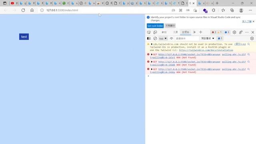Screen dimensions: 256x144
Task: Click the blue test button
Action: [x=24, y=37]
